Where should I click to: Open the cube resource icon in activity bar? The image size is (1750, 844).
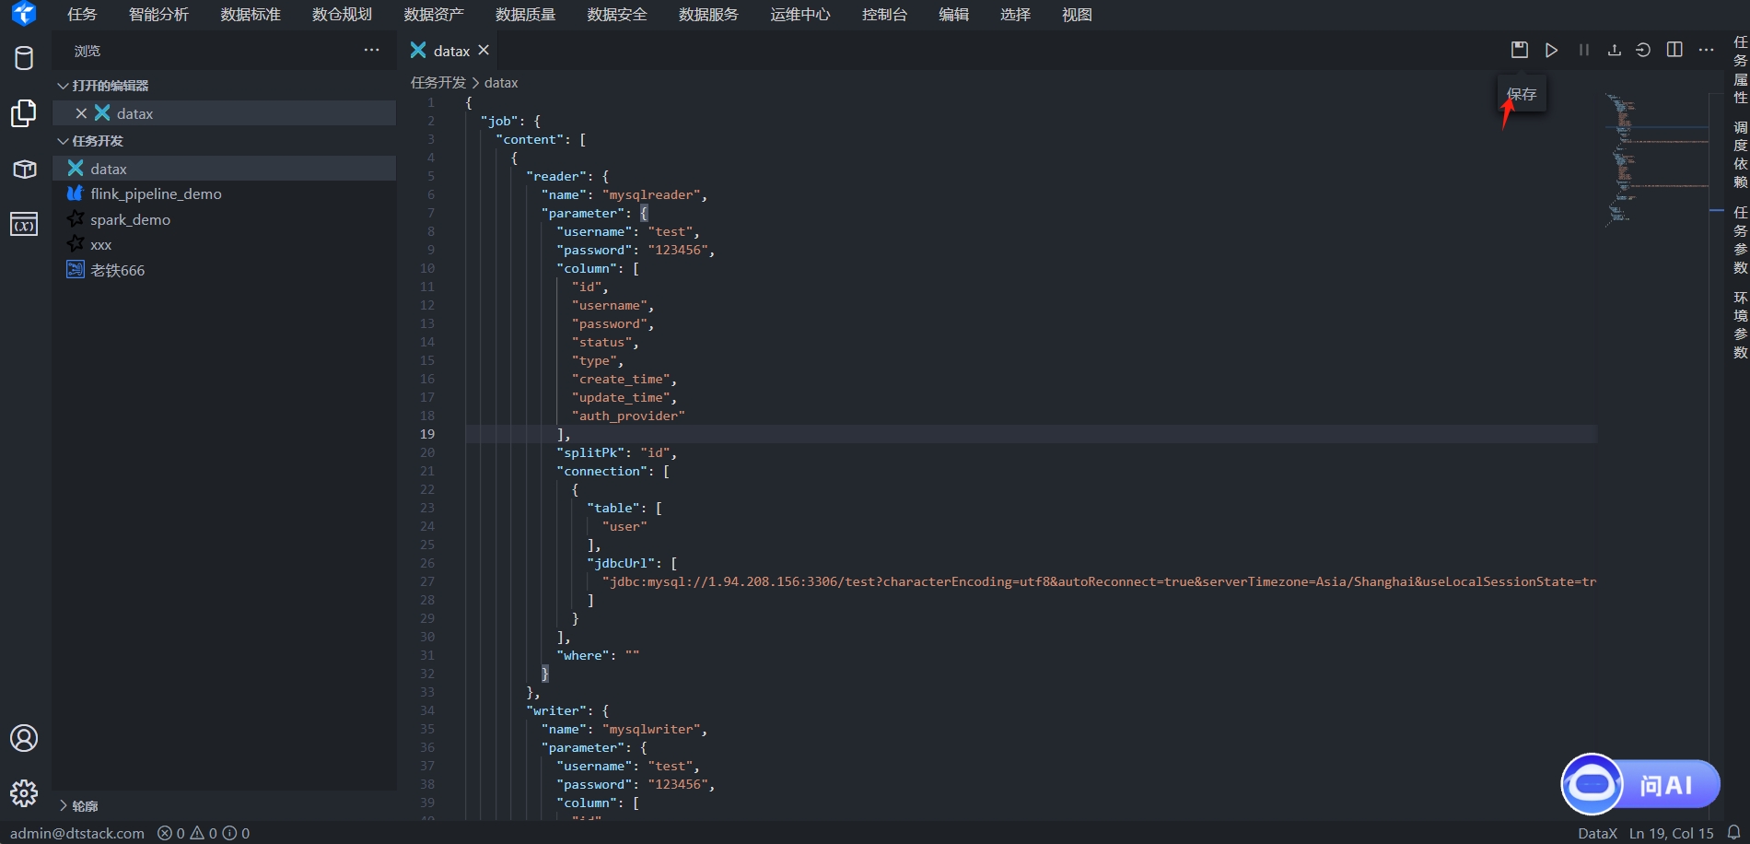coord(24,170)
